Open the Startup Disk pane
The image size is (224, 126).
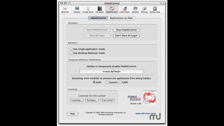point(155,10)
